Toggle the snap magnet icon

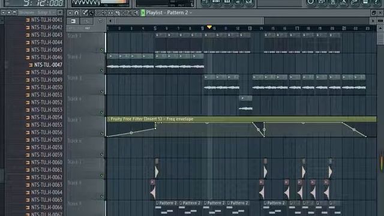76,13
